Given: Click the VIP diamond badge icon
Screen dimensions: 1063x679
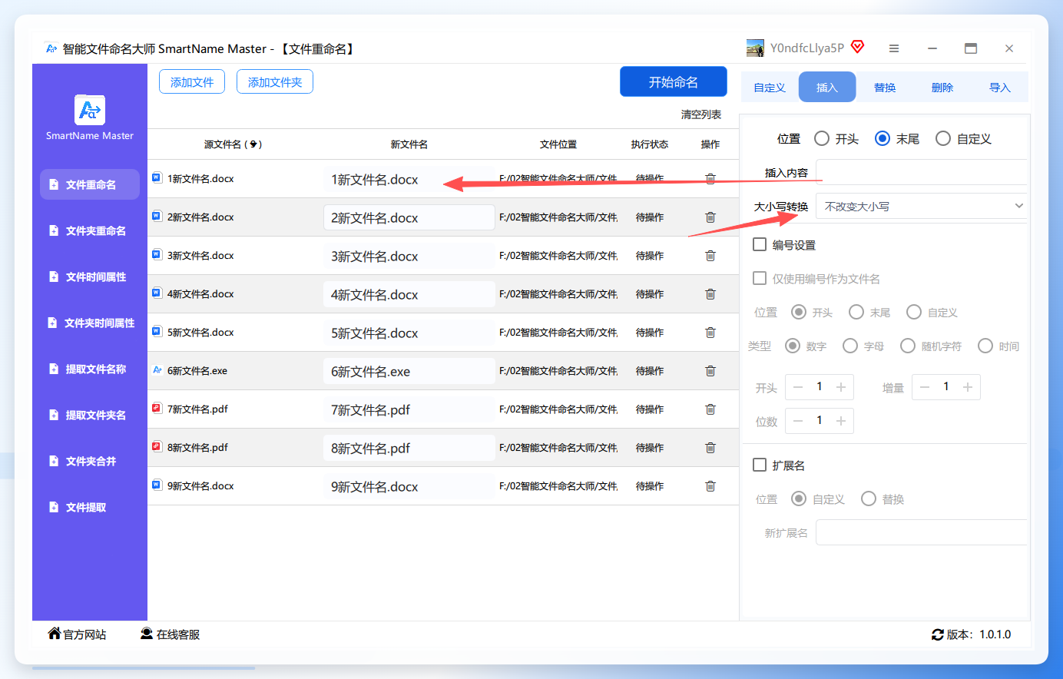Looking at the screenshot, I should click(x=858, y=47).
